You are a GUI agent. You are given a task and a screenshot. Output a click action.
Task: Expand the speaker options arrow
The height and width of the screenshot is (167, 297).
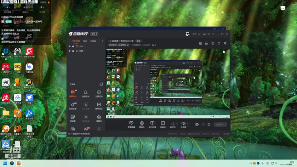pos(188,124)
